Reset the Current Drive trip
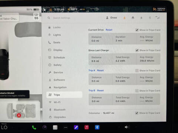Screen dimensions: 178x133 point(109,30)
